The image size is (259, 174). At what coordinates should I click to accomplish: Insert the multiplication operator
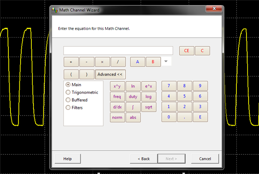point(103,62)
